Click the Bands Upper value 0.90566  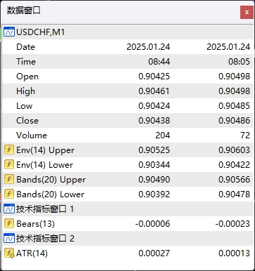(234, 180)
